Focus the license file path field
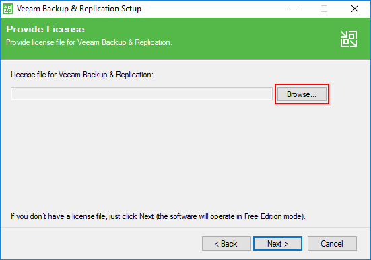Viewport: 371px width, 260px height. (141, 94)
